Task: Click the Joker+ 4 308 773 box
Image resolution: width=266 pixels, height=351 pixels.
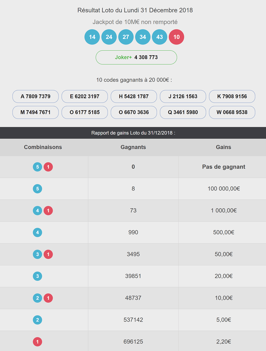Action: (x=136, y=57)
